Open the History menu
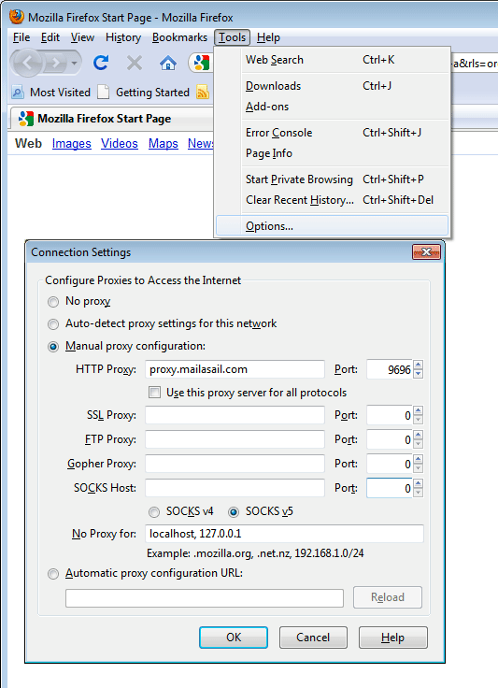 (x=123, y=37)
